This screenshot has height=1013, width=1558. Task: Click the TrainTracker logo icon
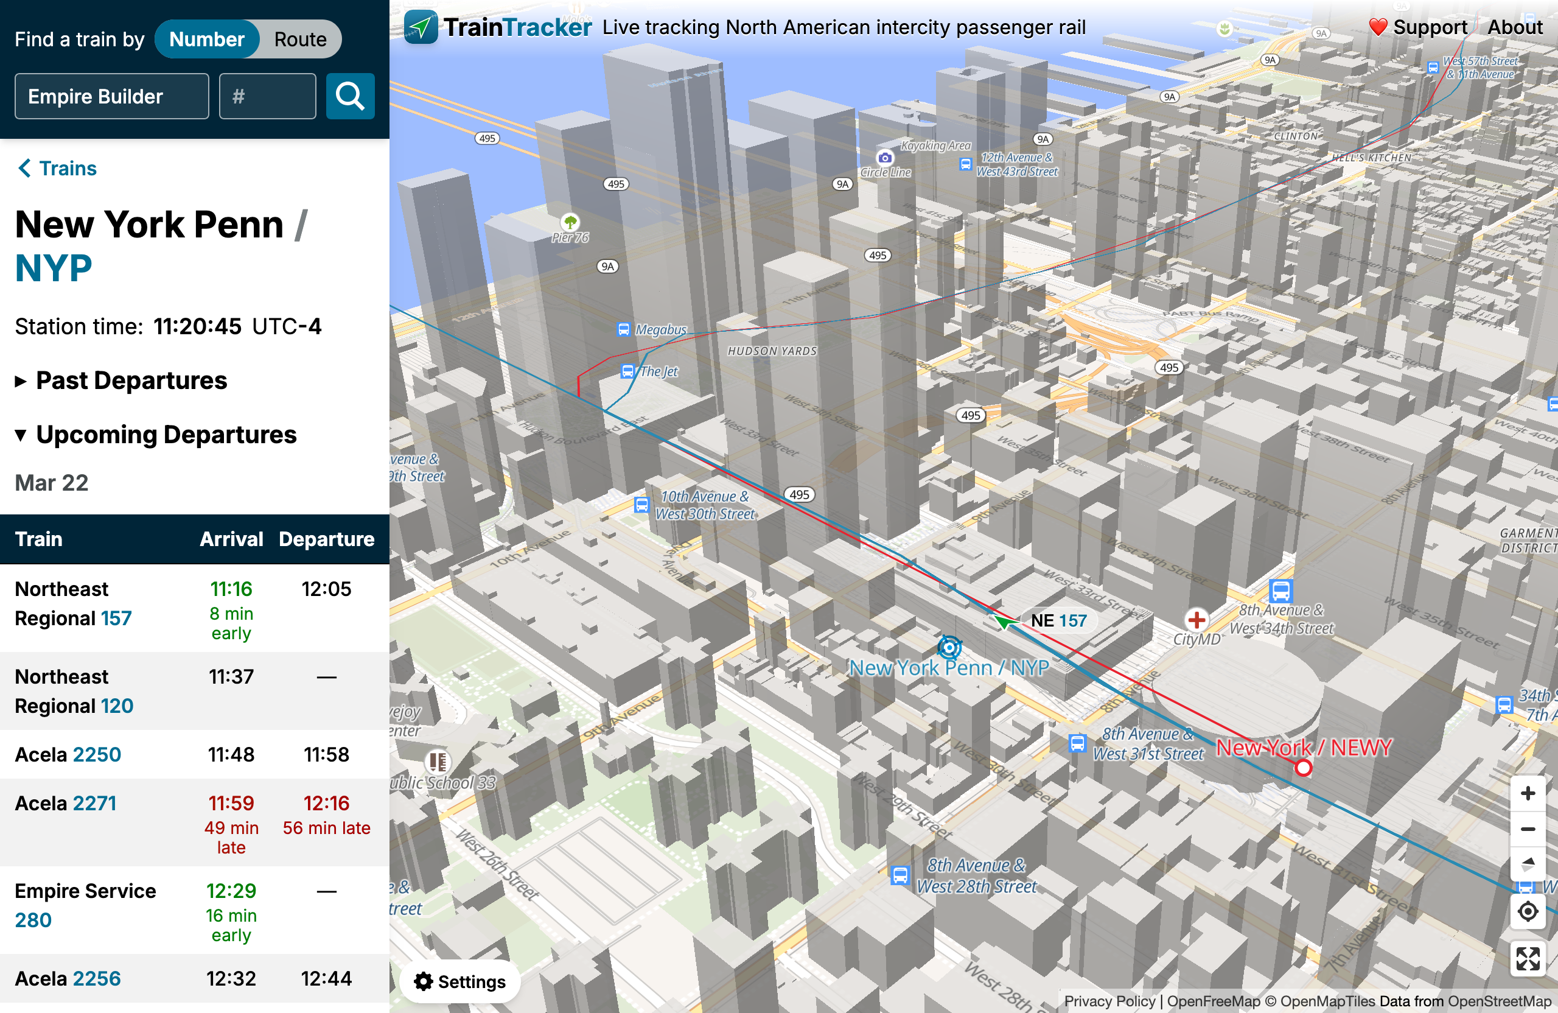click(x=421, y=27)
